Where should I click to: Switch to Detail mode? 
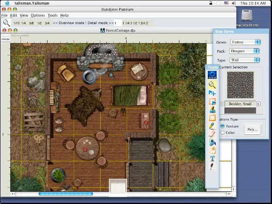[101, 23]
